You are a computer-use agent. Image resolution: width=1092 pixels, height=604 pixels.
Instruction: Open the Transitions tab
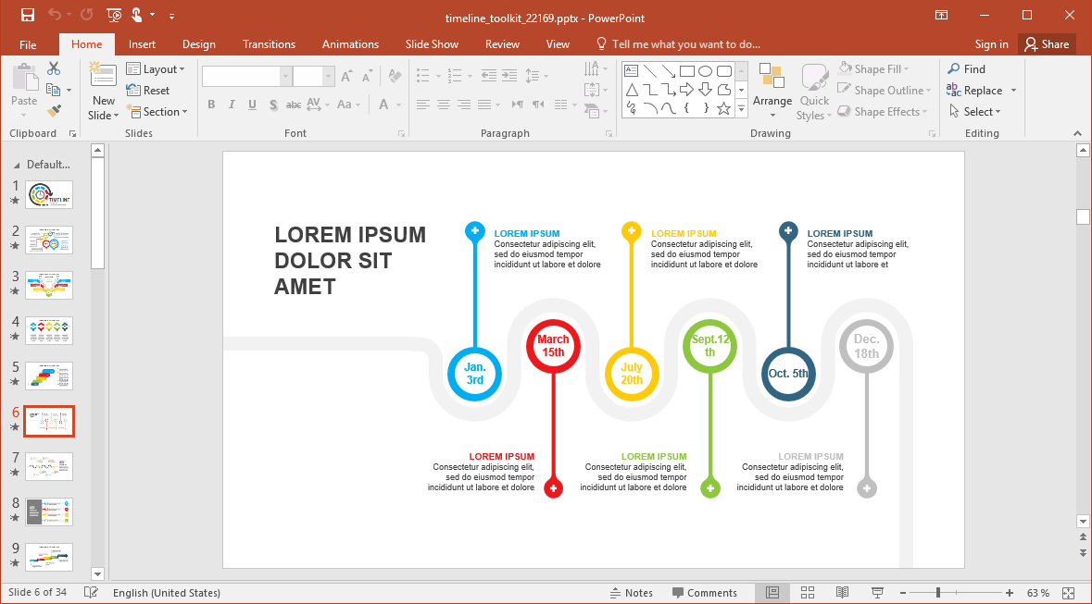point(269,44)
